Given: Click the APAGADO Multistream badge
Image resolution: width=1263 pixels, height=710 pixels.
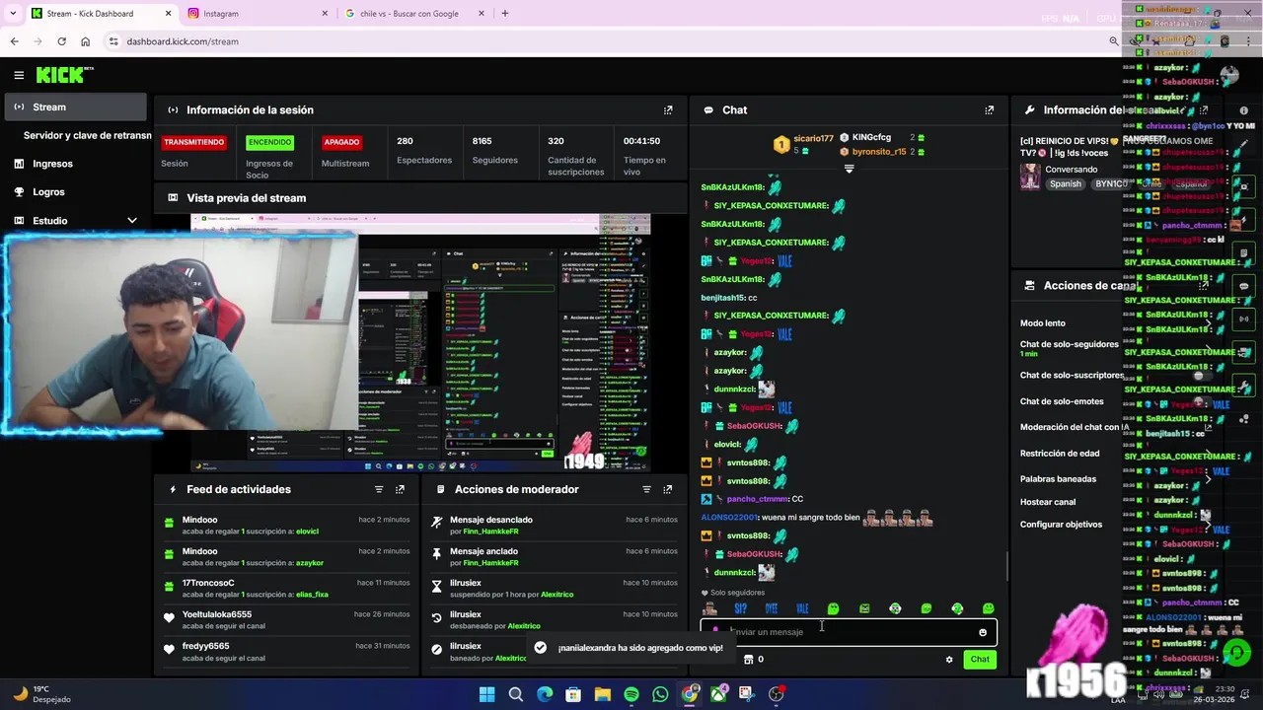Looking at the screenshot, I should (x=341, y=142).
